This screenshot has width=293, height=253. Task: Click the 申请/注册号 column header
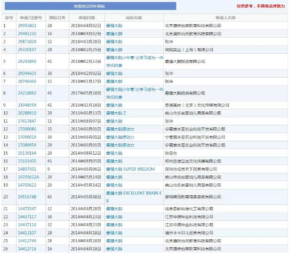pyautogui.click(x=31, y=18)
